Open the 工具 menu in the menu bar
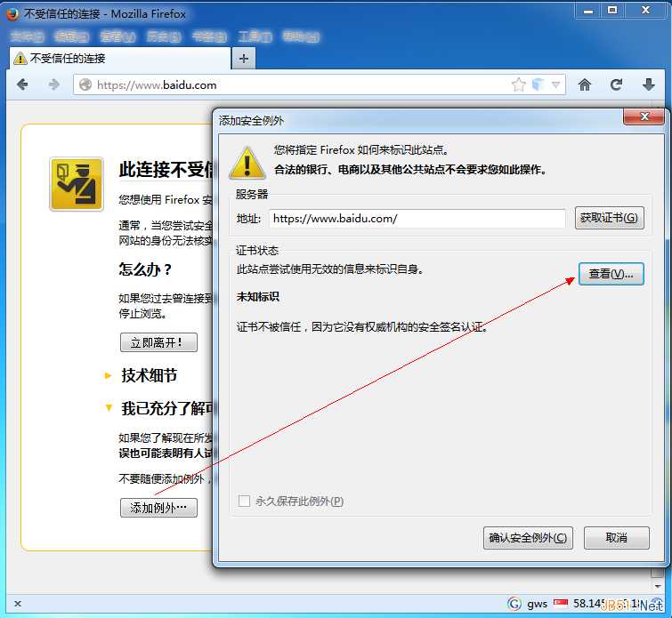The image size is (672, 618). [255, 36]
